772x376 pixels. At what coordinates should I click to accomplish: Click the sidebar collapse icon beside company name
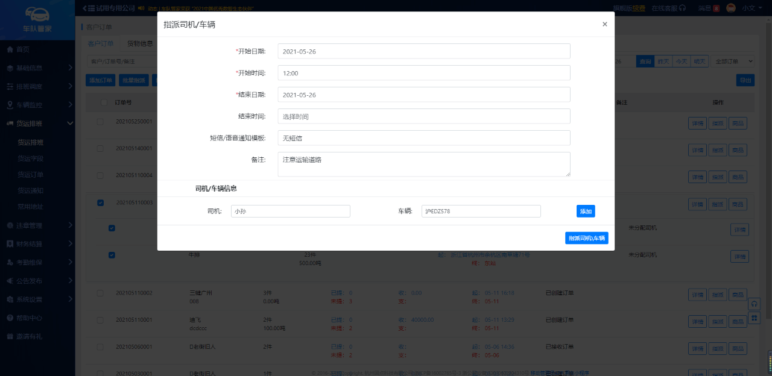pos(84,8)
